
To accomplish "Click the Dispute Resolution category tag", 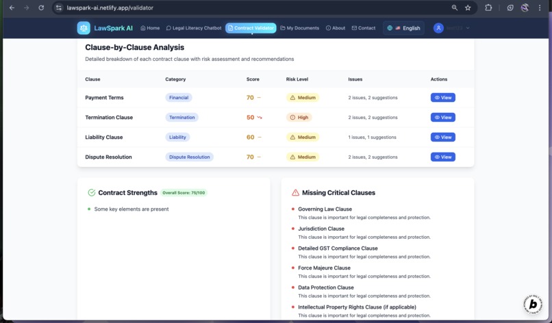I will [190, 157].
